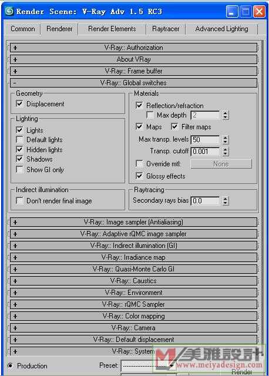Viewport: 269px width, 376px height.
Task: Enable the Show GI only checkbox
Action: pyautogui.click(x=19, y=170)
